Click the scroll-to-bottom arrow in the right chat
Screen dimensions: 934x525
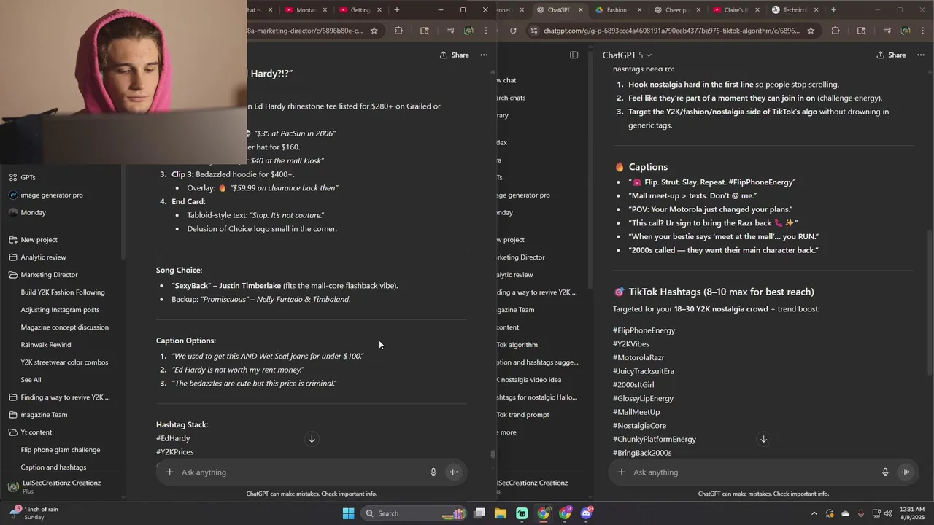[x=764, y=439]
